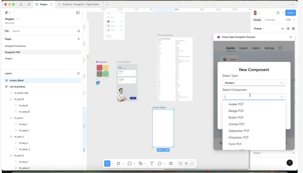The image size is (303, 173).
Task: Click the create component icon beside Frame
Action: tap(288, 29)
